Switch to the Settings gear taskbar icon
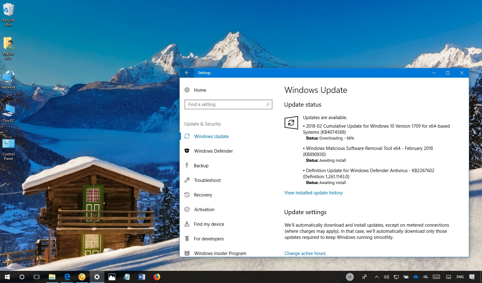 click(97, 277)
